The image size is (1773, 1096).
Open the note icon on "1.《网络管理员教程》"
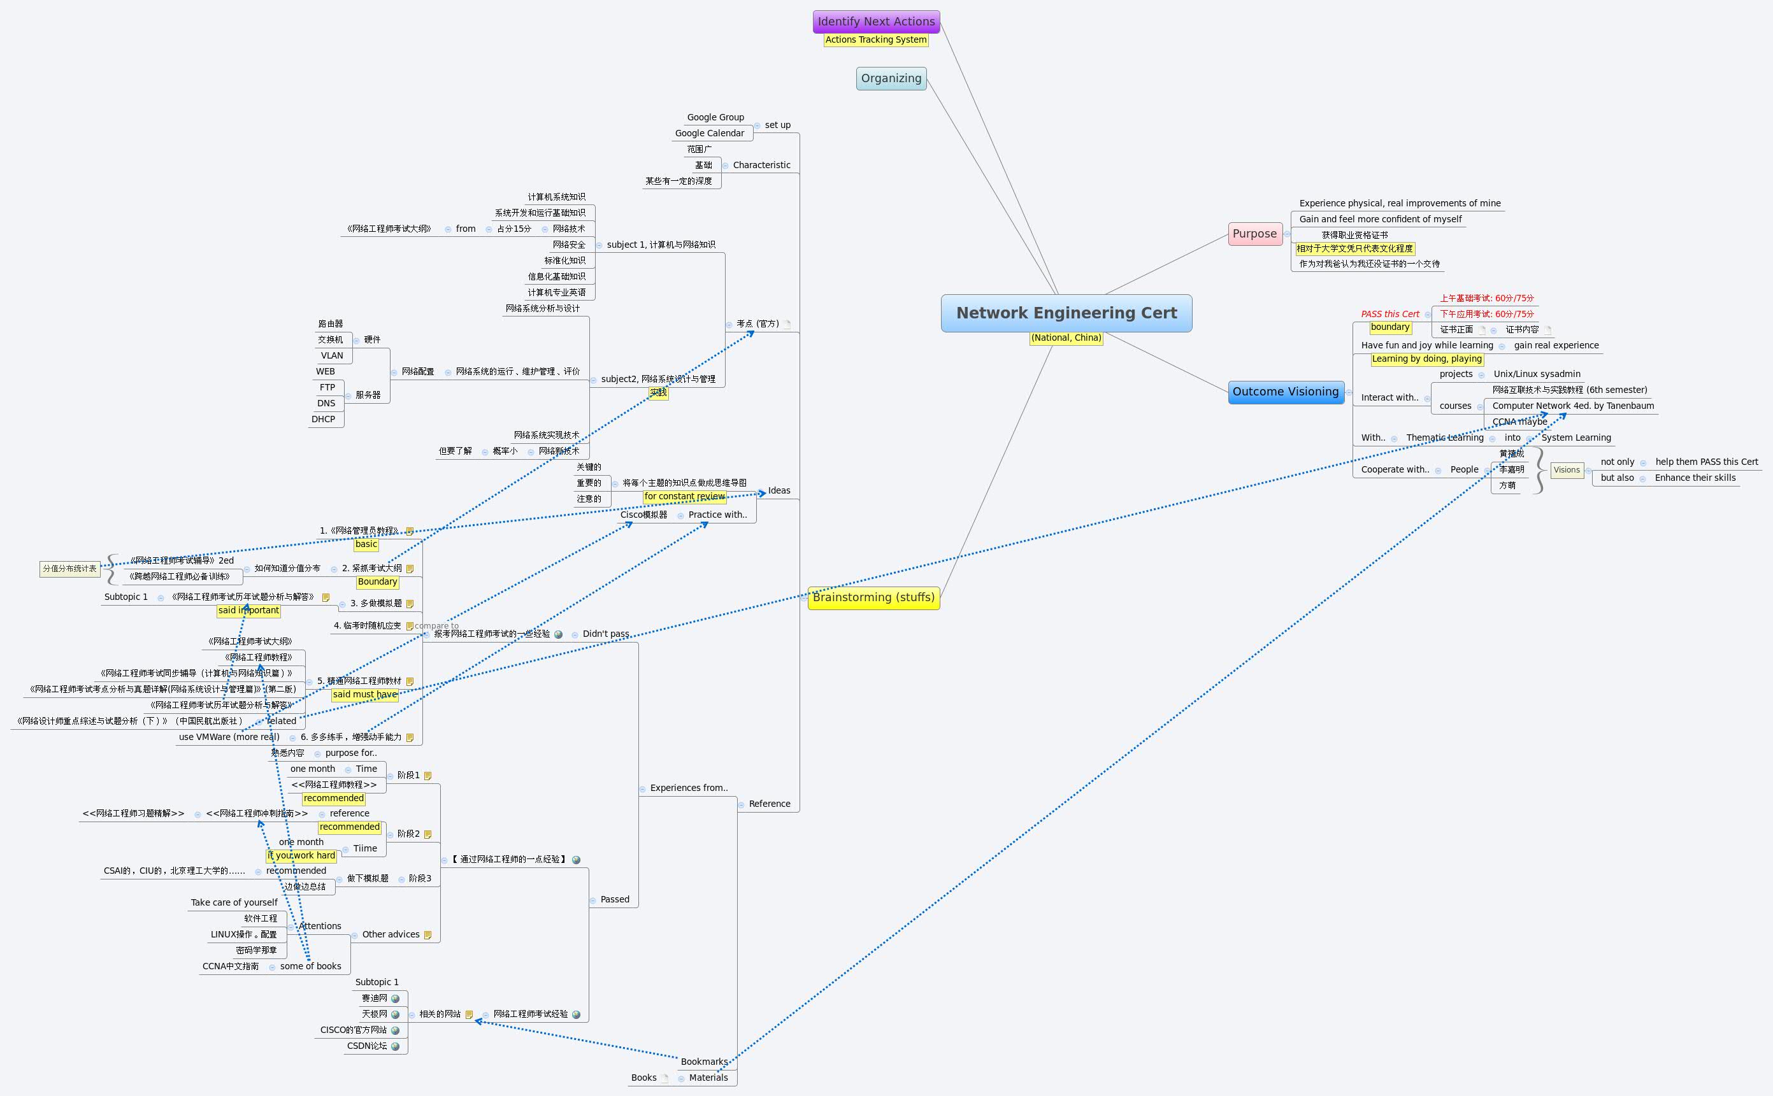pyautogui.click(x=410, y=531)
